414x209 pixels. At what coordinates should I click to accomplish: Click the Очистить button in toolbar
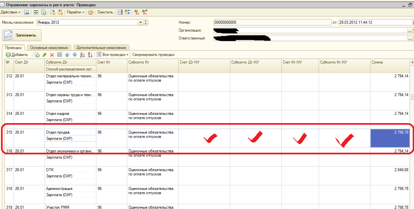pyautogui.click(x=105, y=12)
